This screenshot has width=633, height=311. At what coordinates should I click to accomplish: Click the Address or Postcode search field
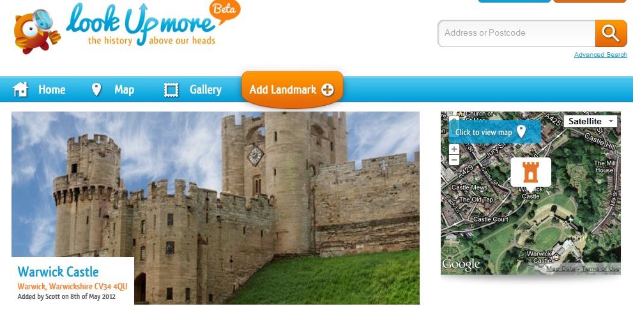[x=517, y=33]
